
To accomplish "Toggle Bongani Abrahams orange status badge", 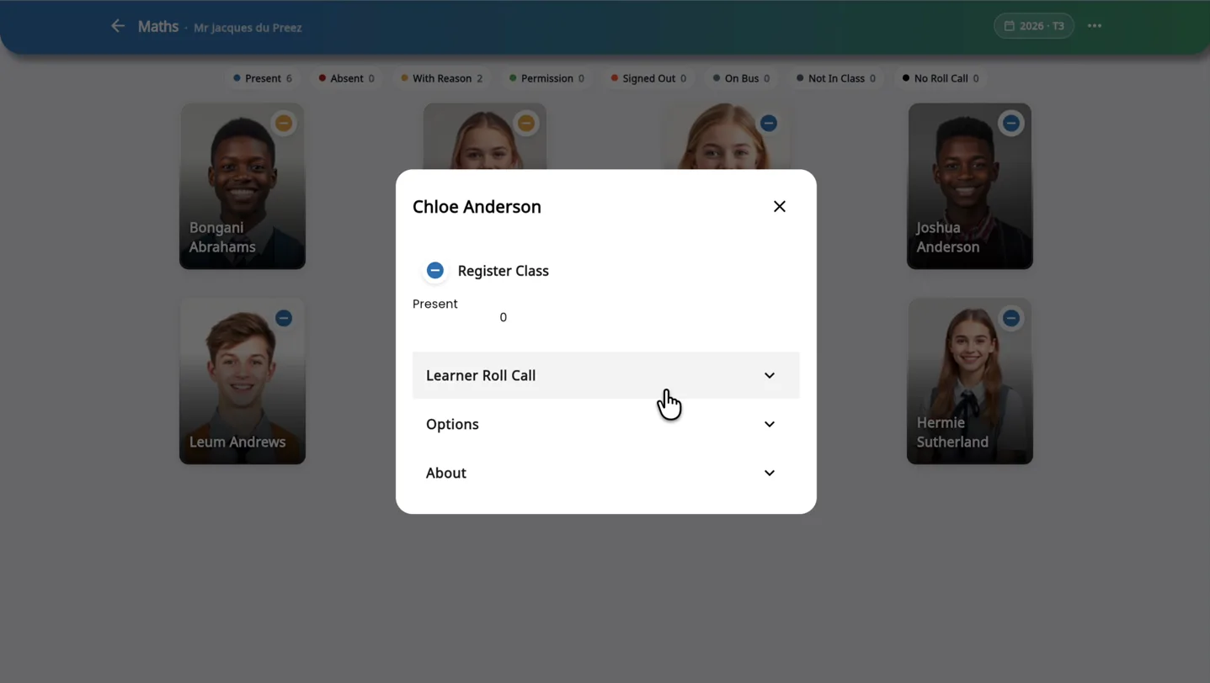I will (284, 123).
